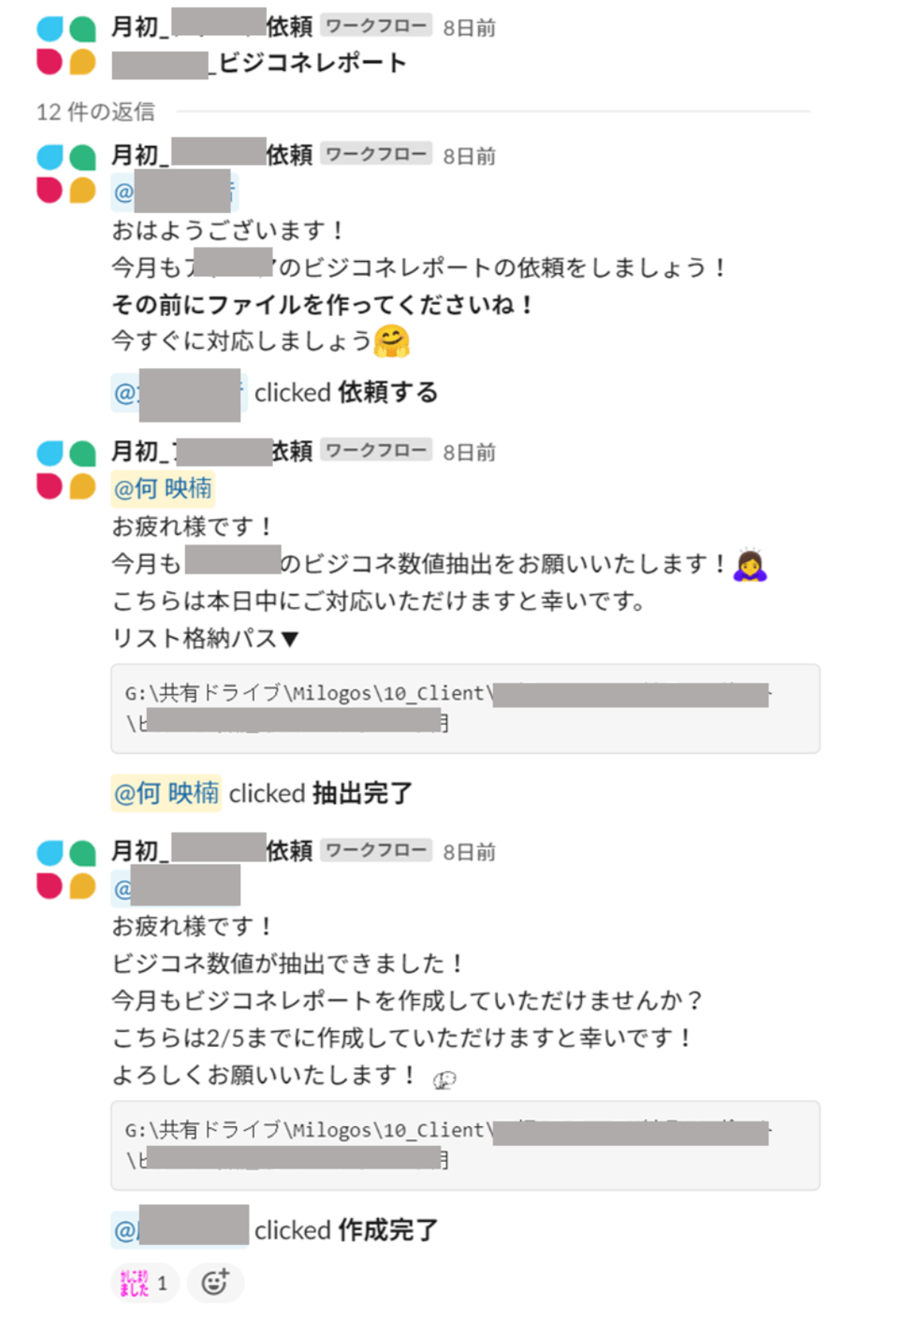
Task: Click the add reaction smiley button
Action: [x=215, y=1282]
